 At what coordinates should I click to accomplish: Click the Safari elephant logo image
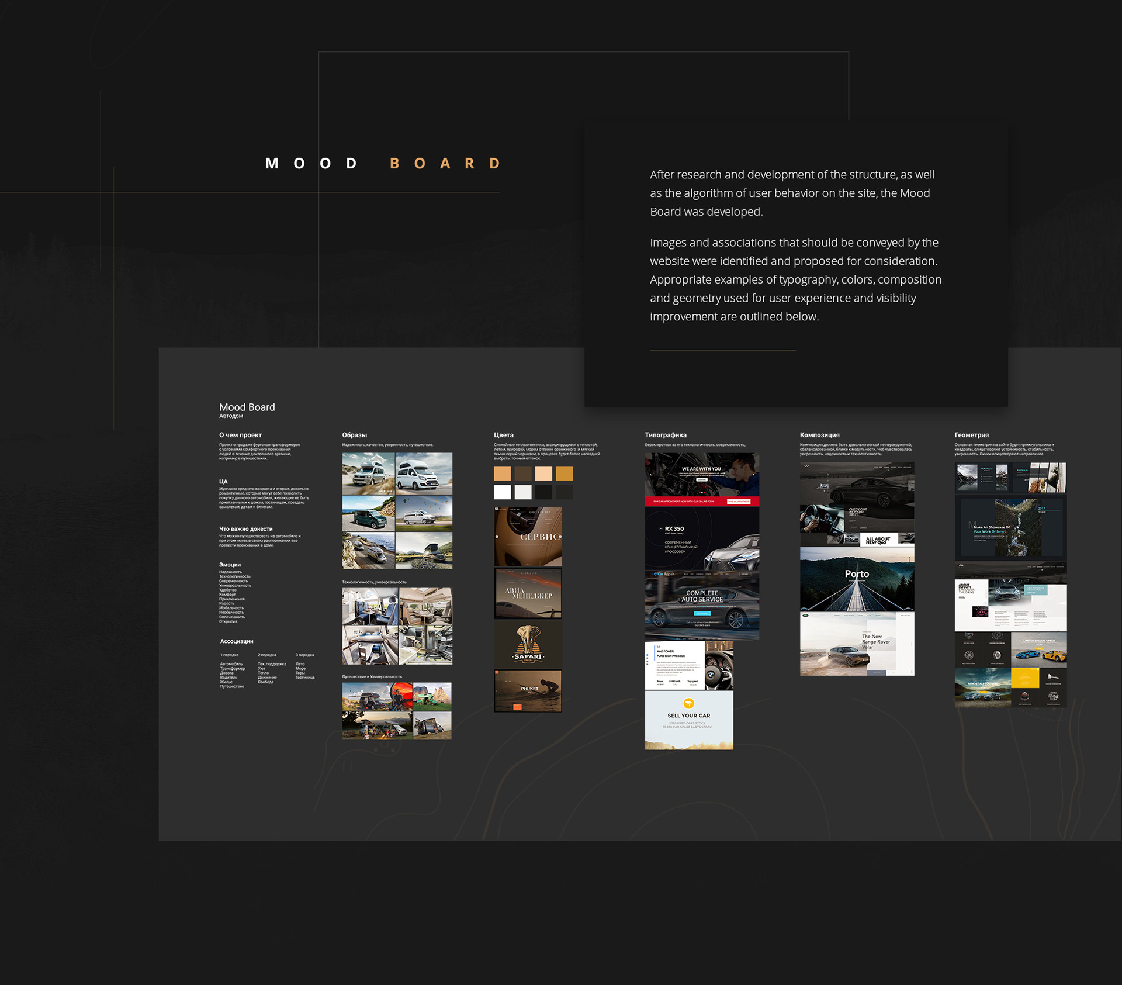528,644
